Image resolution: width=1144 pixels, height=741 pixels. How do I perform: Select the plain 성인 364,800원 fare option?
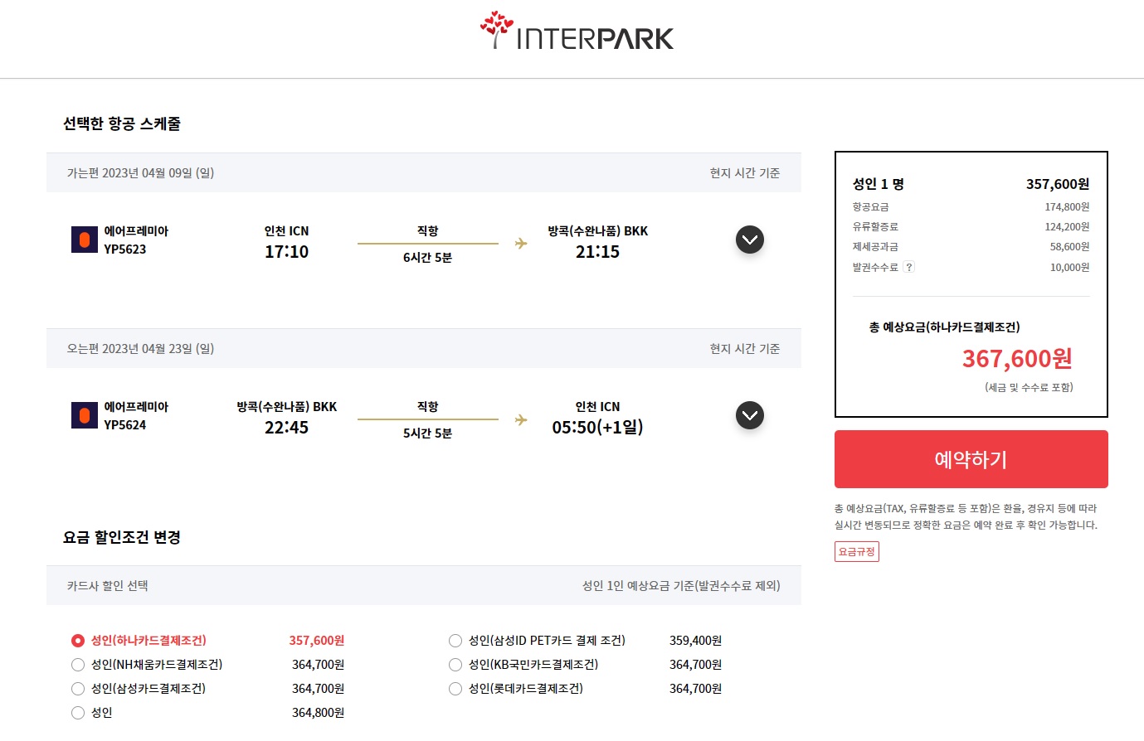(78, 713)
